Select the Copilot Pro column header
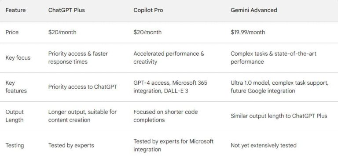Viewport: 338px width, 158px height. [148, 10]
